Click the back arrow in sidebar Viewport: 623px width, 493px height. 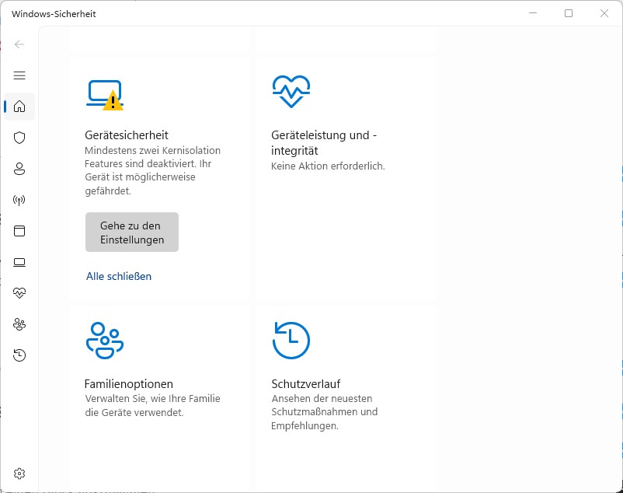click(19, 44)
